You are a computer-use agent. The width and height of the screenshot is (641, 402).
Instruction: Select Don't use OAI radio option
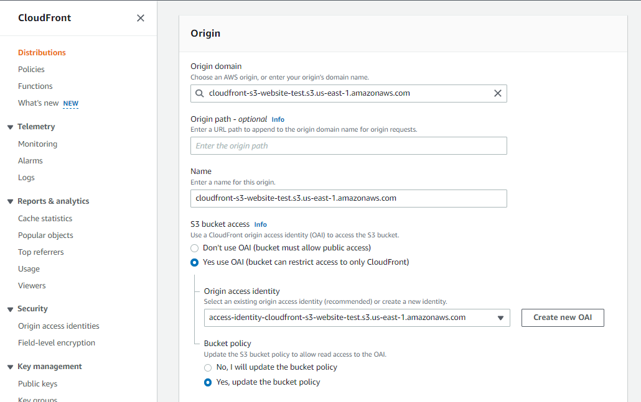coord(195,248)
